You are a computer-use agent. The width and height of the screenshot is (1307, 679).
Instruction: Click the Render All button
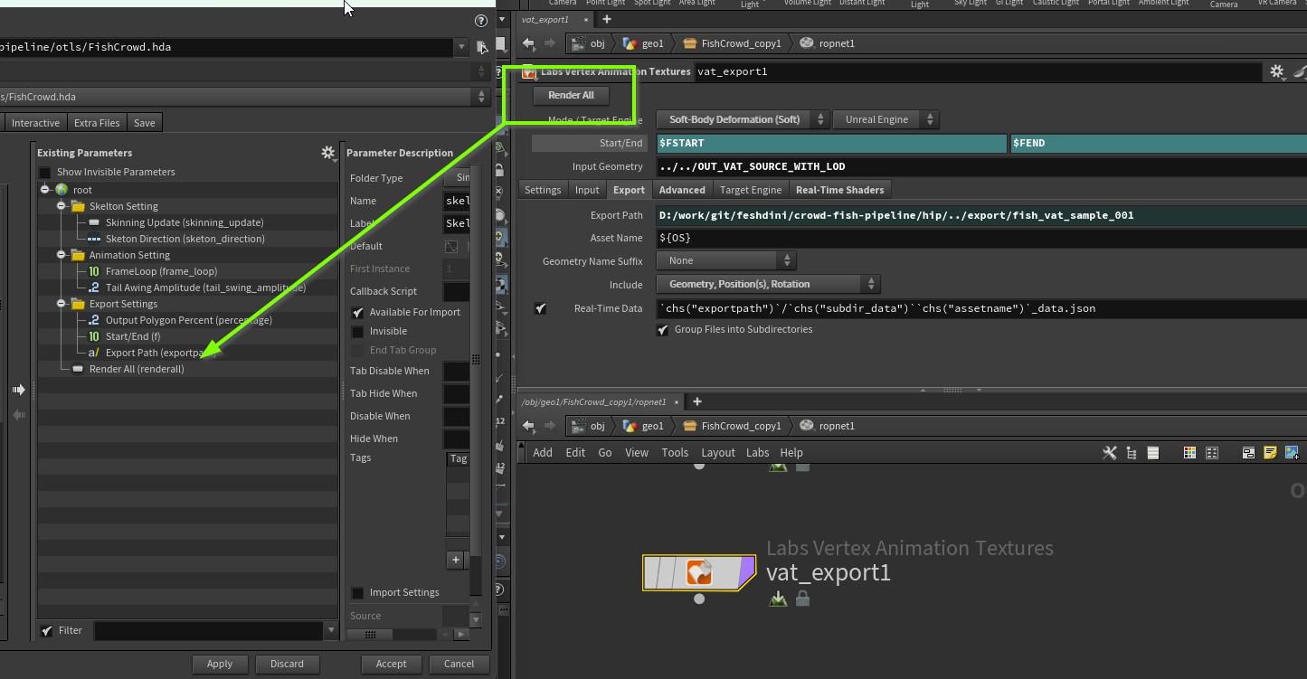pyautogui.click(x=571, y=95)
